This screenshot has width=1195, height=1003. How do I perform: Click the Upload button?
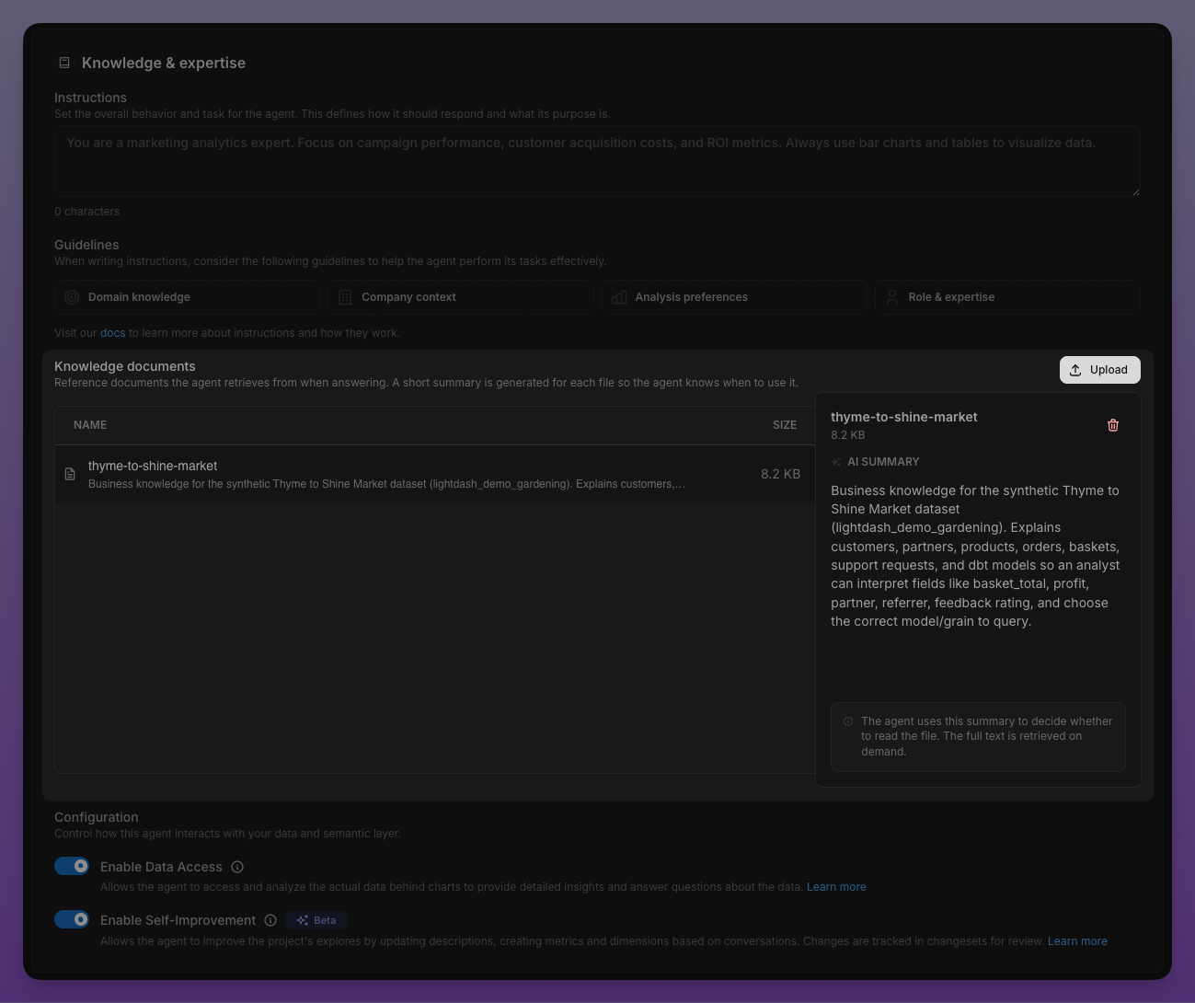pyautogui.click(x=1099, y=370)
